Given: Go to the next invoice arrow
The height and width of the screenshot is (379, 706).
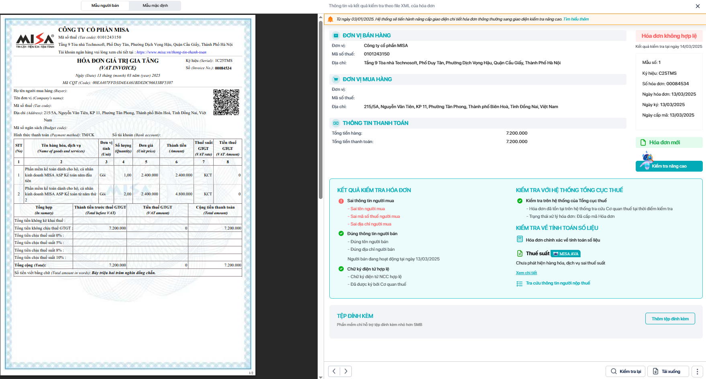Looking at the screenshot, I should pyautogui.click(x=346, y=371).
